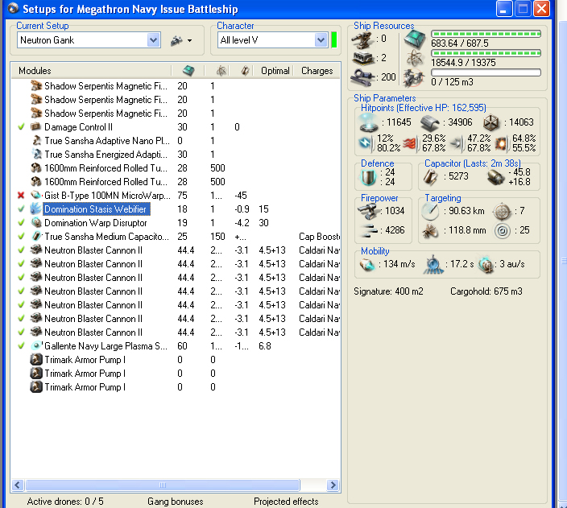Click the turret DPS icon showing 1034
This screenshot has width=567, height=508.
coord(368,211)
